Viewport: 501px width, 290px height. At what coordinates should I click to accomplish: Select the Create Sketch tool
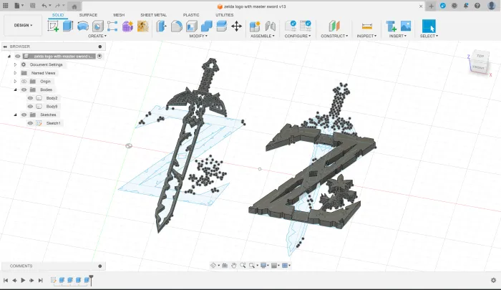click(53, 26)
